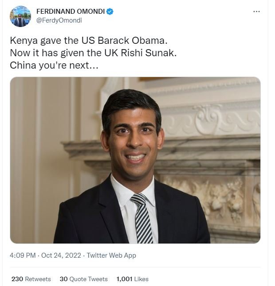Click the 4:09 PM timestamp
The width and height of the screenshot is (275, 286).
click(x=23, y=255)
